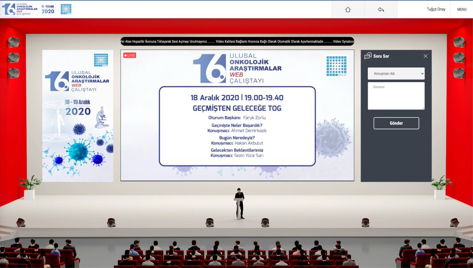473x268 pixels.
Task: Click the OGD logo on the left poster
Action: tap(101, 60)
